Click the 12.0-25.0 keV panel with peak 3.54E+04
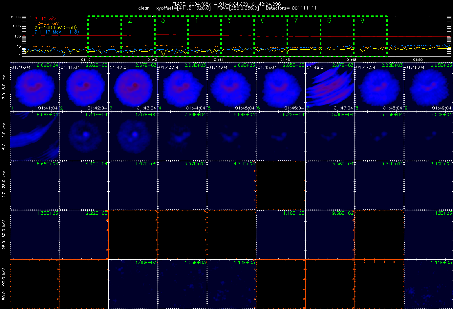Image resolution: width=453 pixels, height=309 pixels. (x=379, y=185)
